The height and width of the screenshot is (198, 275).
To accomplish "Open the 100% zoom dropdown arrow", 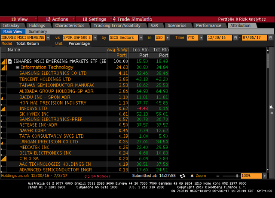I will tap(265, 176).
